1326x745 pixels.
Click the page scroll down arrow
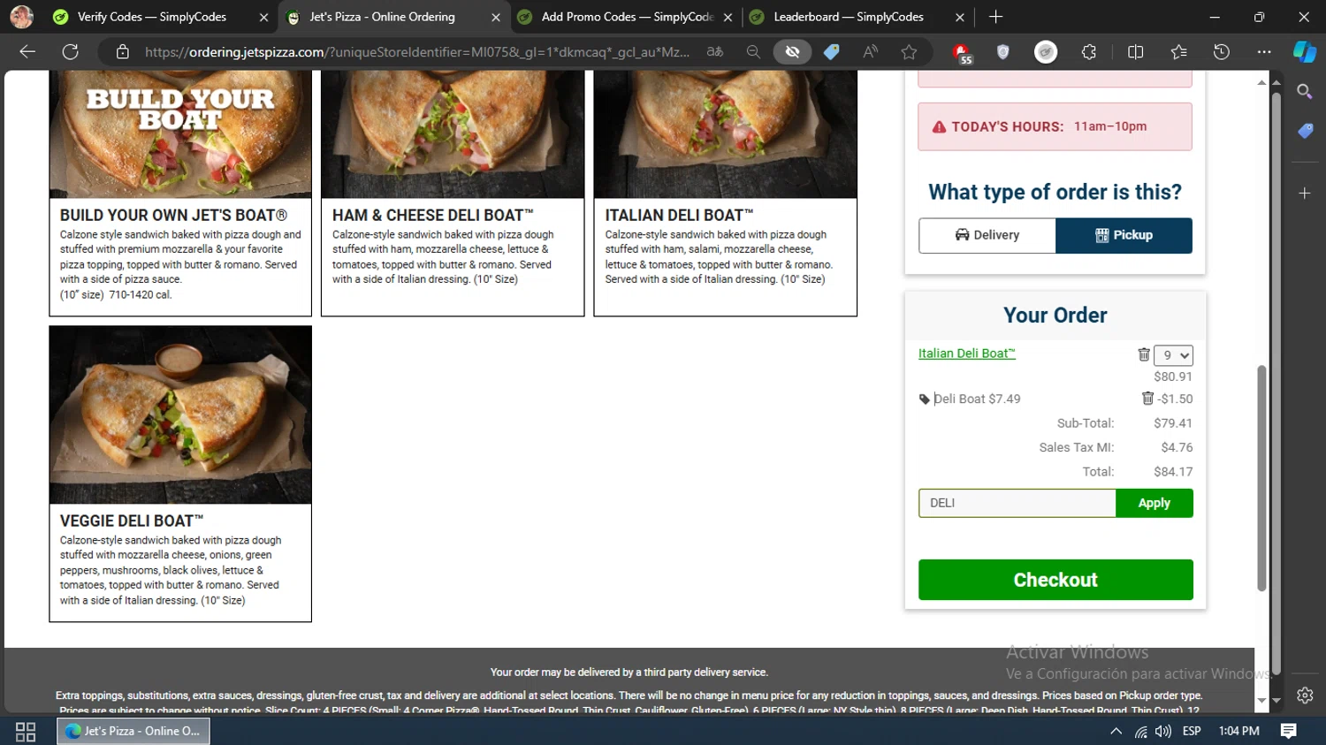pos(1261,701)
